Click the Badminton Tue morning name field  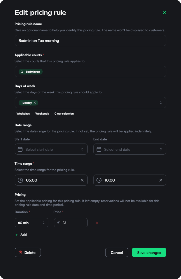[x=90, y=40]
